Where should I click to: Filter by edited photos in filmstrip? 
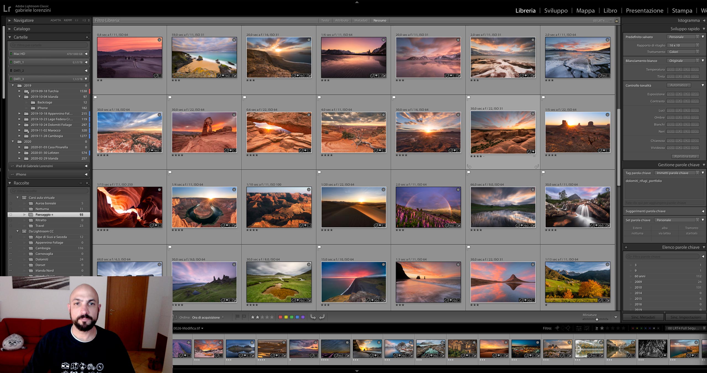[x=579, y=328]
